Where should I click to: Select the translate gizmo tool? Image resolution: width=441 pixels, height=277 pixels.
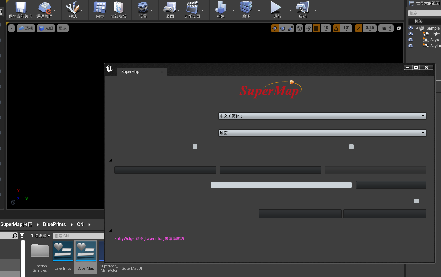point(275,28)
